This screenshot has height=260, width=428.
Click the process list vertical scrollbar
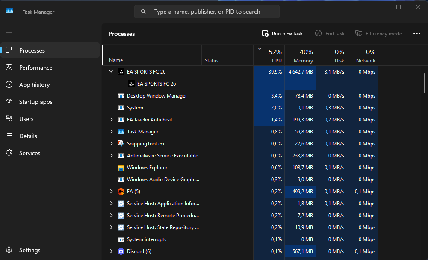click(x=425, y=83)
